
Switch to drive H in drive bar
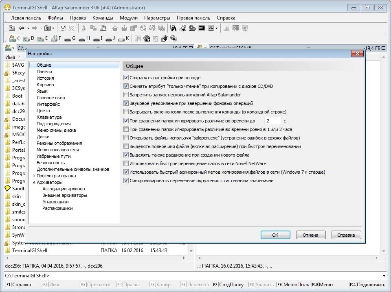[84, 38]
